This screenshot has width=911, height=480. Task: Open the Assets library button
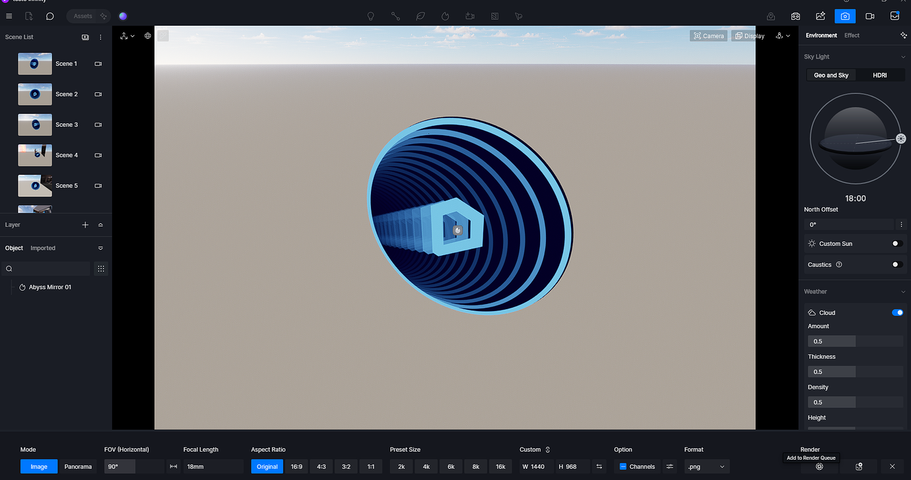(x=83, y=16)
